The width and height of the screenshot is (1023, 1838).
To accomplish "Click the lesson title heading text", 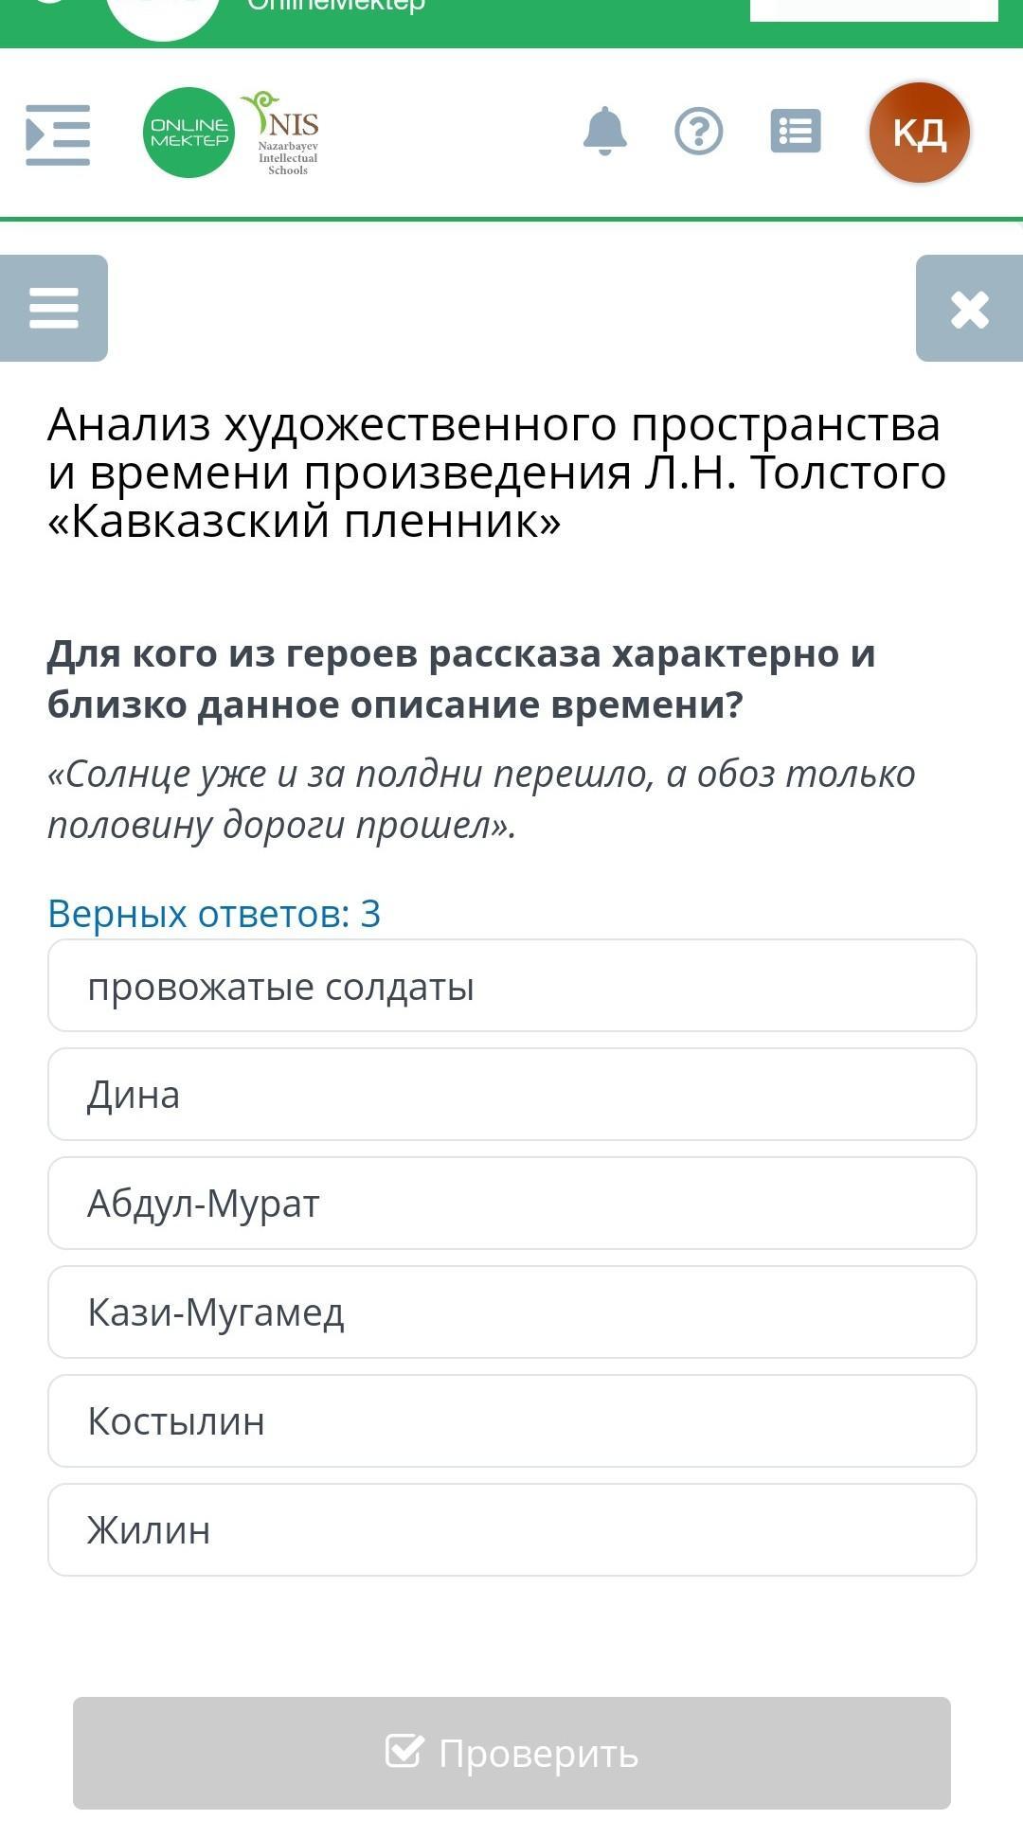I will point(495,473).
